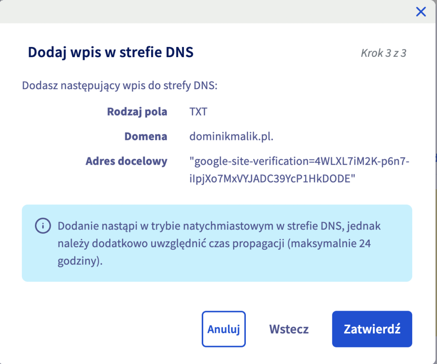Click the 'Dodasz następujący wpis' intro sentence

pos(120,85)
